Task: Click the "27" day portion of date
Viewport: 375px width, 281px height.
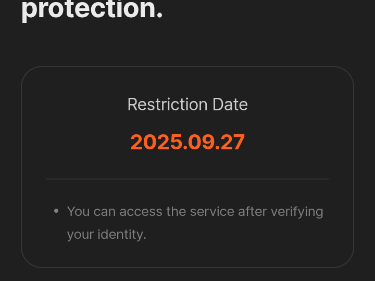Action: tap(233, 142)
